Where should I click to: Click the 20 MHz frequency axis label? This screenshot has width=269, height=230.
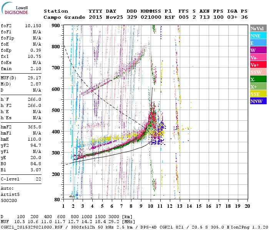pos(247,206)
